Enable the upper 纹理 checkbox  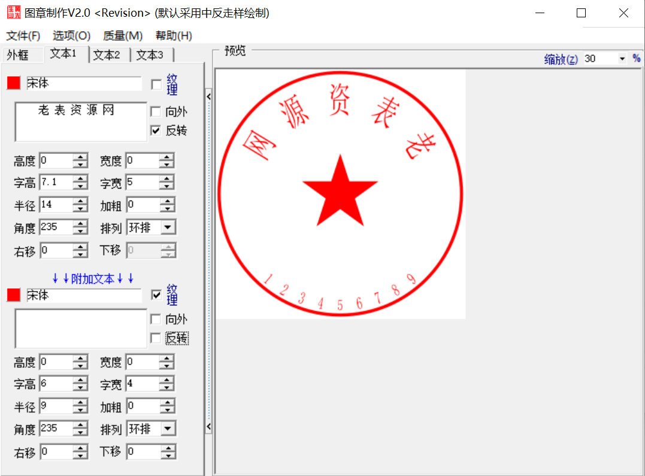click(156, 84)
